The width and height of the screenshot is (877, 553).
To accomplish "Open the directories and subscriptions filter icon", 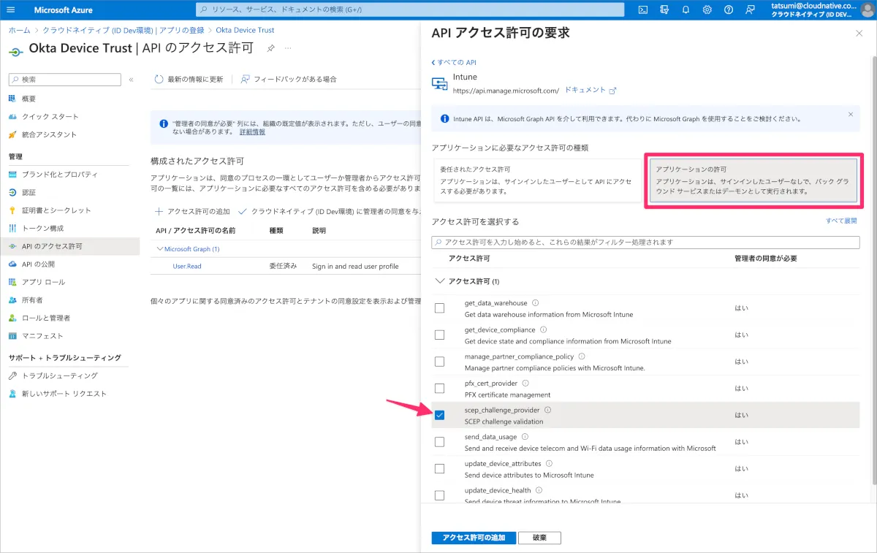I will point(664,9).
